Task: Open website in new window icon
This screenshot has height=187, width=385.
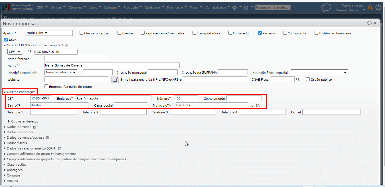Action: click(115, 80)
